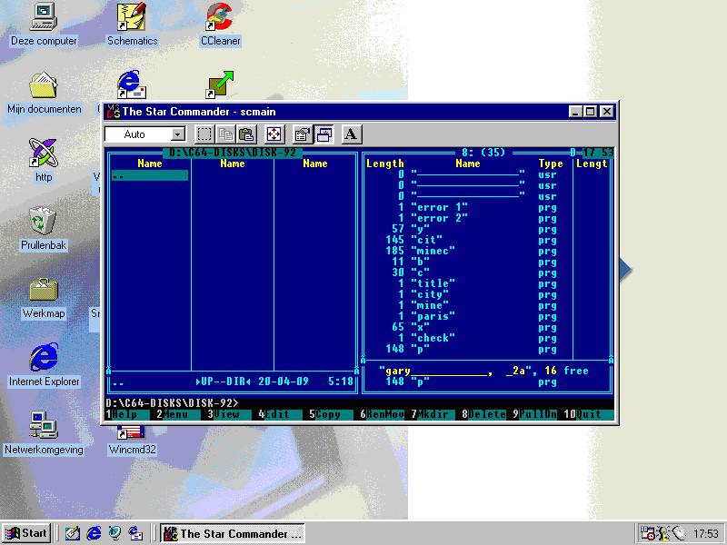Click the 8 Delete function key
The image size is (727, 545).
tap(483, 414)
